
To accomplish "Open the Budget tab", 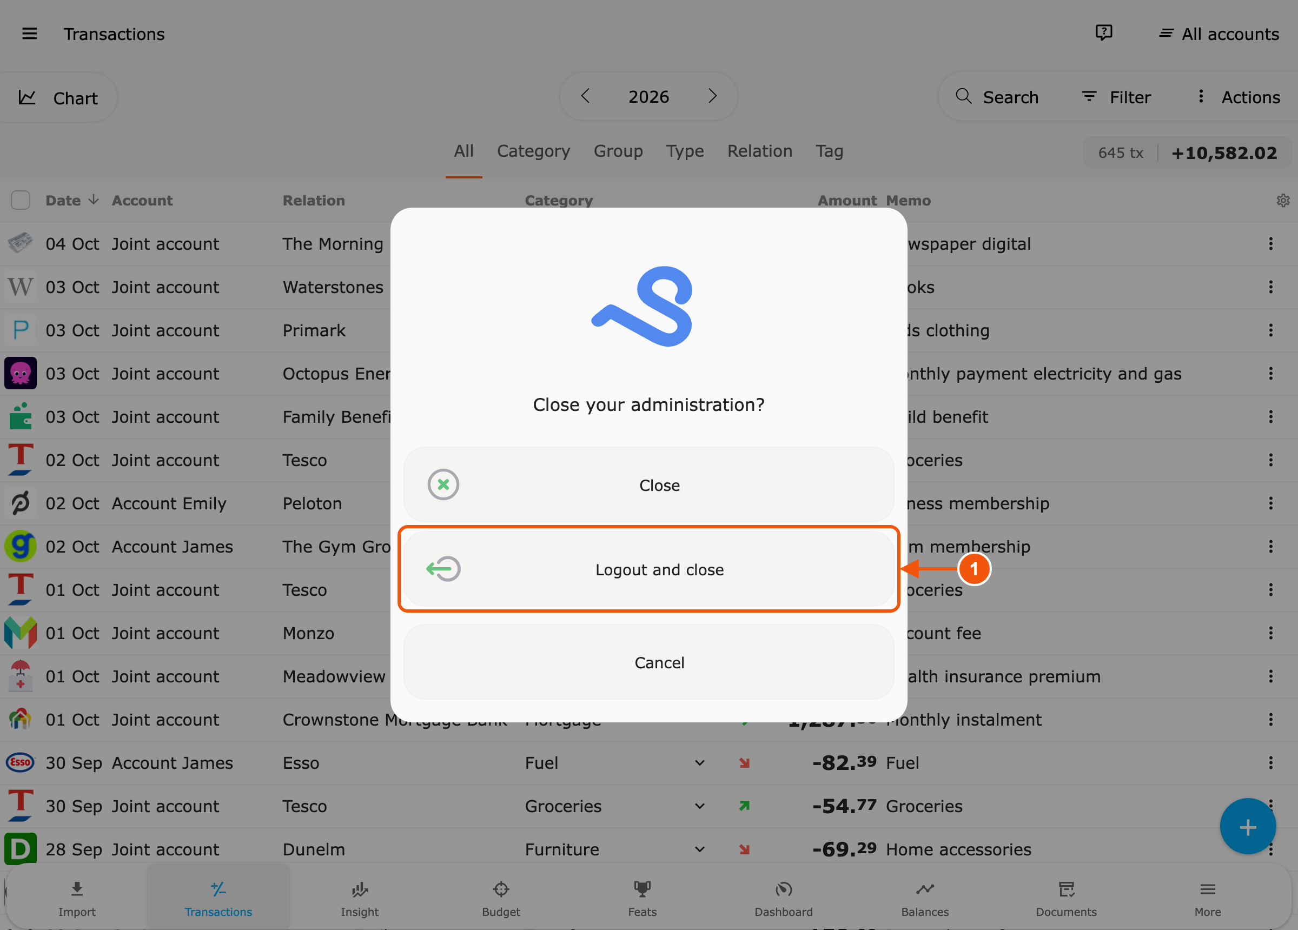I will [x=501, y=899].
